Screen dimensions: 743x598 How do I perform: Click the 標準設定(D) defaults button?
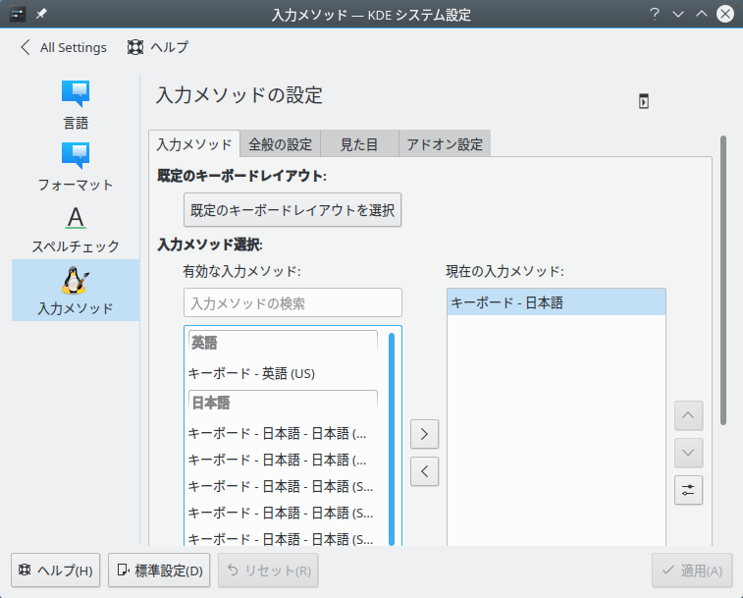click(x=159, y=571)
